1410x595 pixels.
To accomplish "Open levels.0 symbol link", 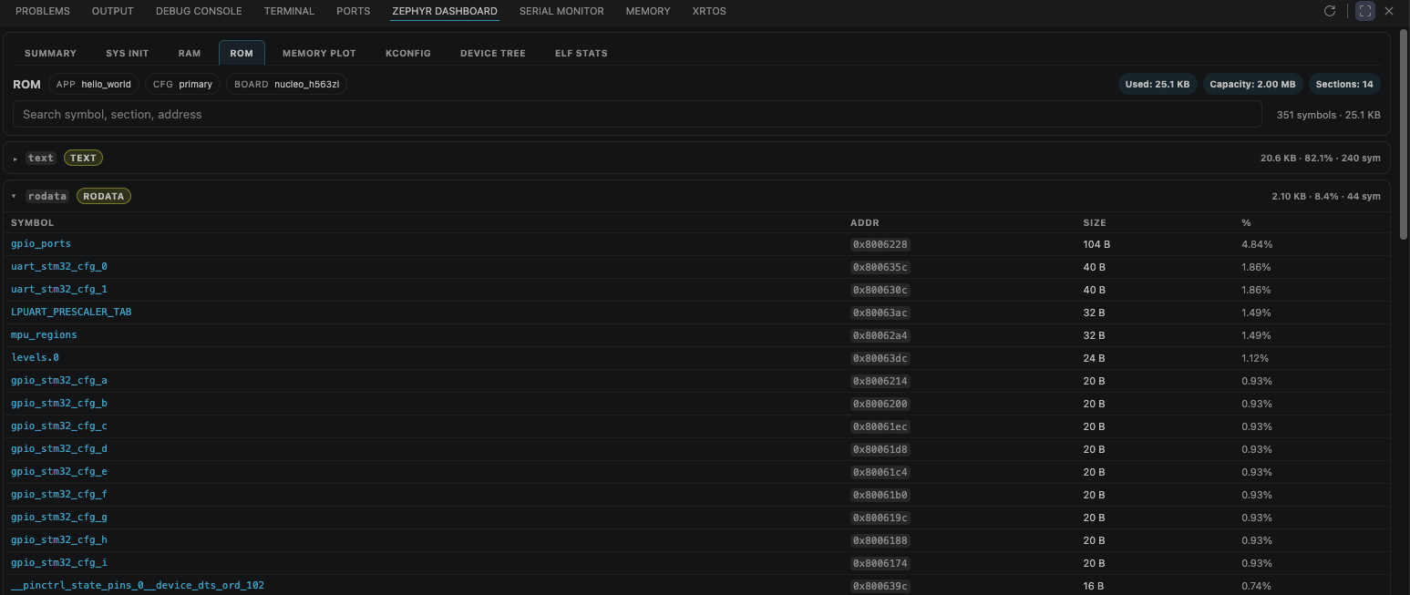I will pyautogui.click(x=35, y=358).
